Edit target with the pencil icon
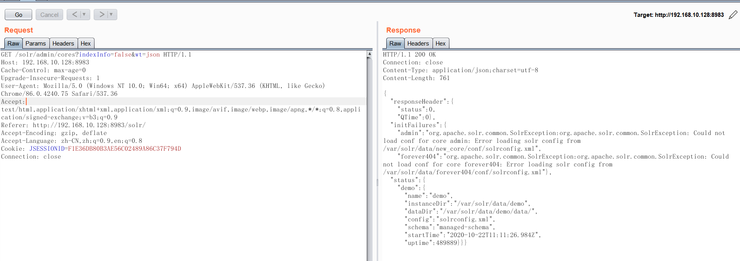740x261 pixels. (x=733, y=15)
